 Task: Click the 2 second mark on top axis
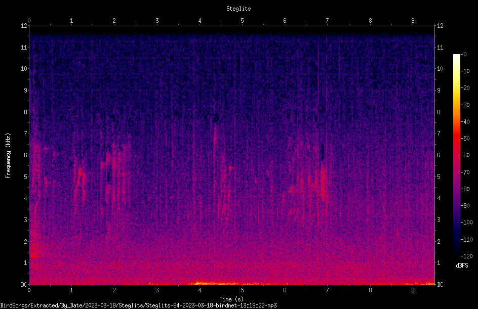click(114, 20)
